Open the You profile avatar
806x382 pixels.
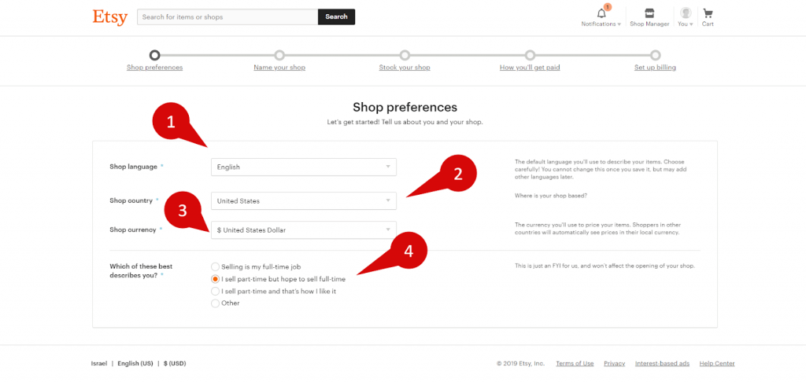coord(686,13)
